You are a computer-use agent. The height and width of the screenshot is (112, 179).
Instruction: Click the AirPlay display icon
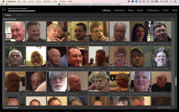coord(140,1)
